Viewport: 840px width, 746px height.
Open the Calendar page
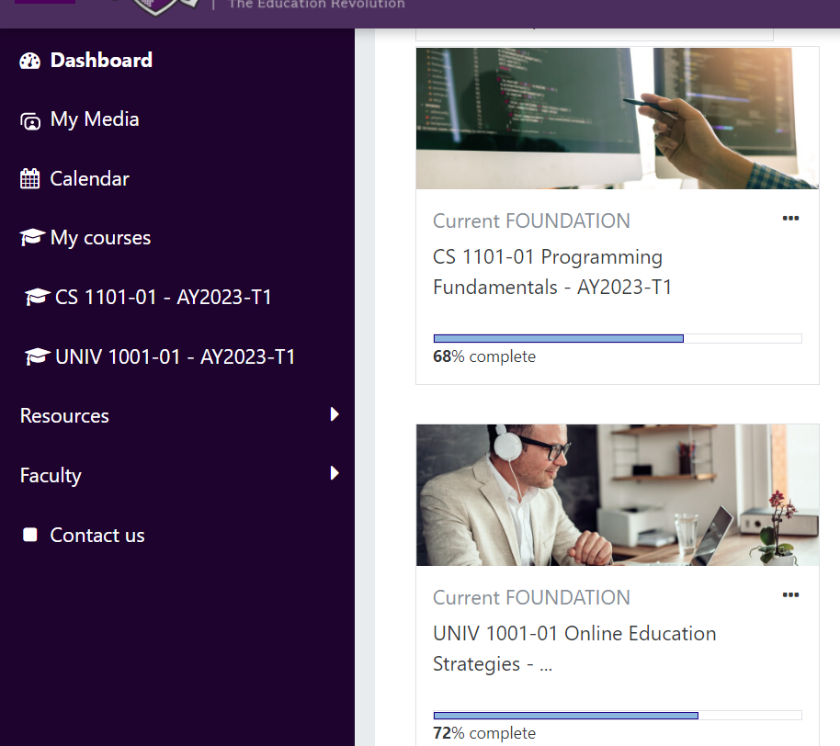89,179
